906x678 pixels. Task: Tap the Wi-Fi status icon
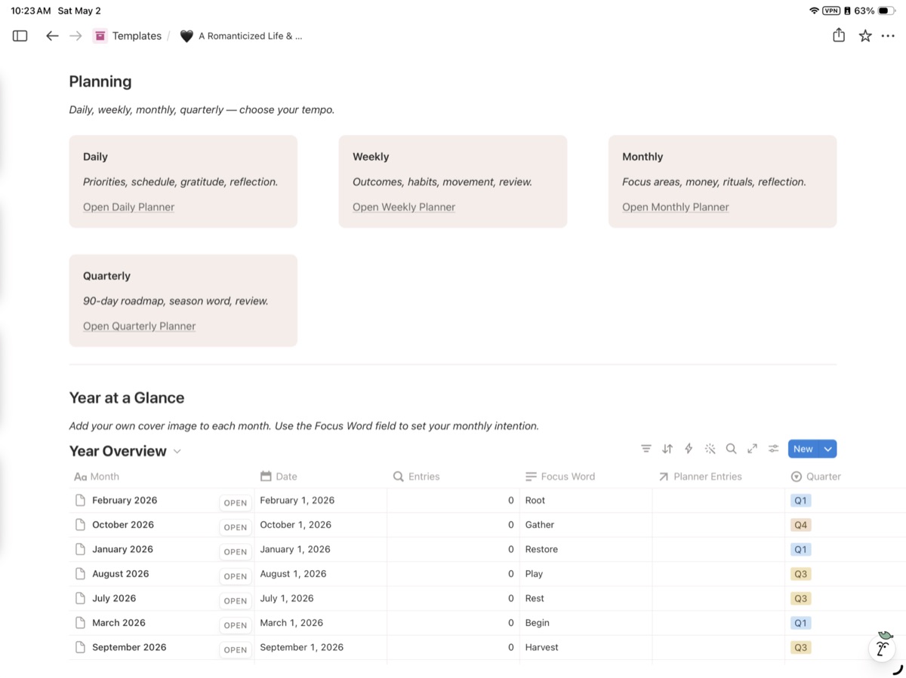pyautogui.click(x=814, y=11)
